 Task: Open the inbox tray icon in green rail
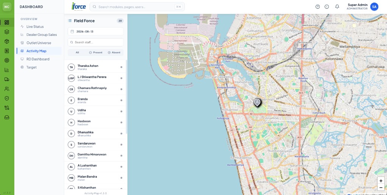pyautogui.click(x=7, y=117)
